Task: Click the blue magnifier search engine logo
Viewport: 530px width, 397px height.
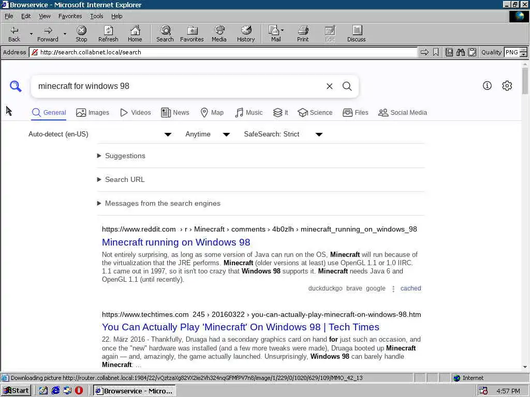Action: [16, 86]
